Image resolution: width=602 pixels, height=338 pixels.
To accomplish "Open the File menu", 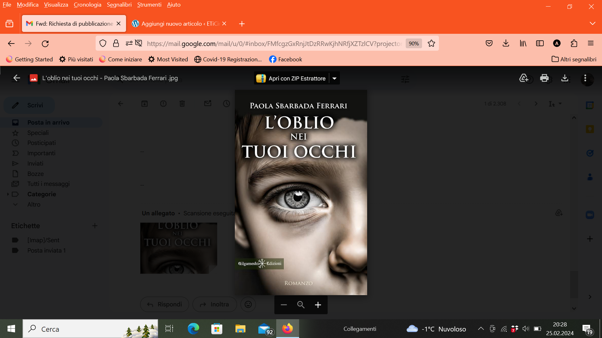I will click(7, 5).
